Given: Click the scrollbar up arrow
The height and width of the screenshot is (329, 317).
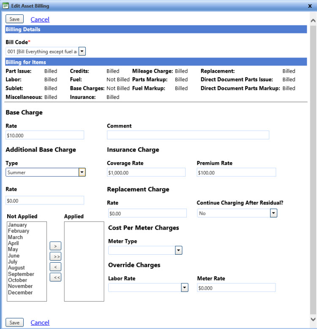Looking at the screenshot, I should 313,21.
